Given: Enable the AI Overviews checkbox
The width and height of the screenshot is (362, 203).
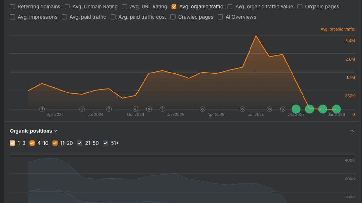Looking at the screenshot, I should click(x=220, y=17).
